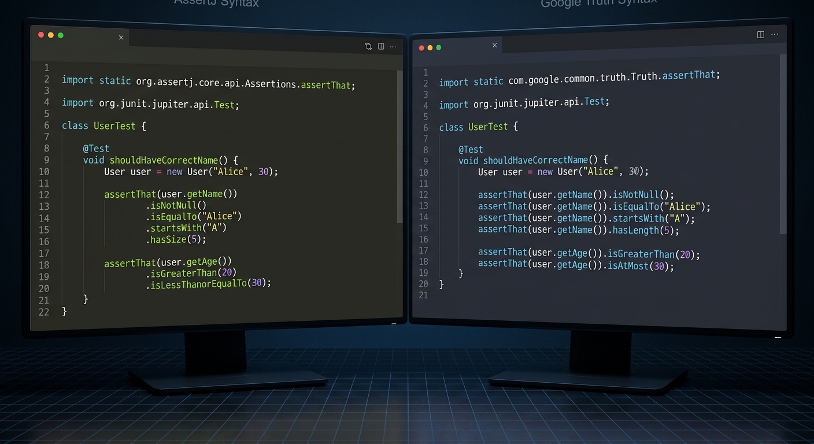Close the tab in the right editor
The height and width of the screenshot is (444, 814).
[x=494, y=45]
